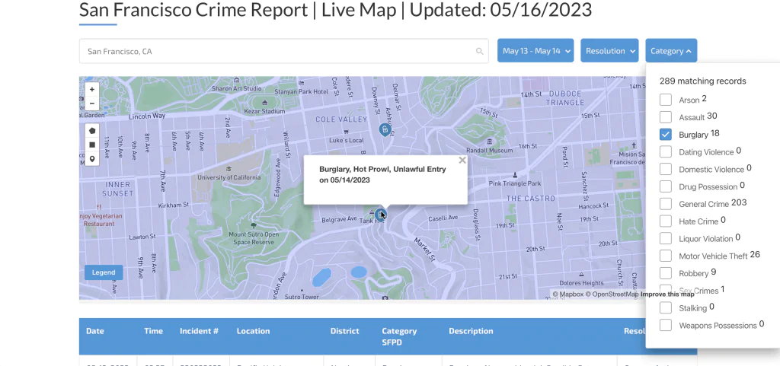Viewport: 780px width, 366px height.
Task: Check the Stalking category
Action: (x=666, y=308)
